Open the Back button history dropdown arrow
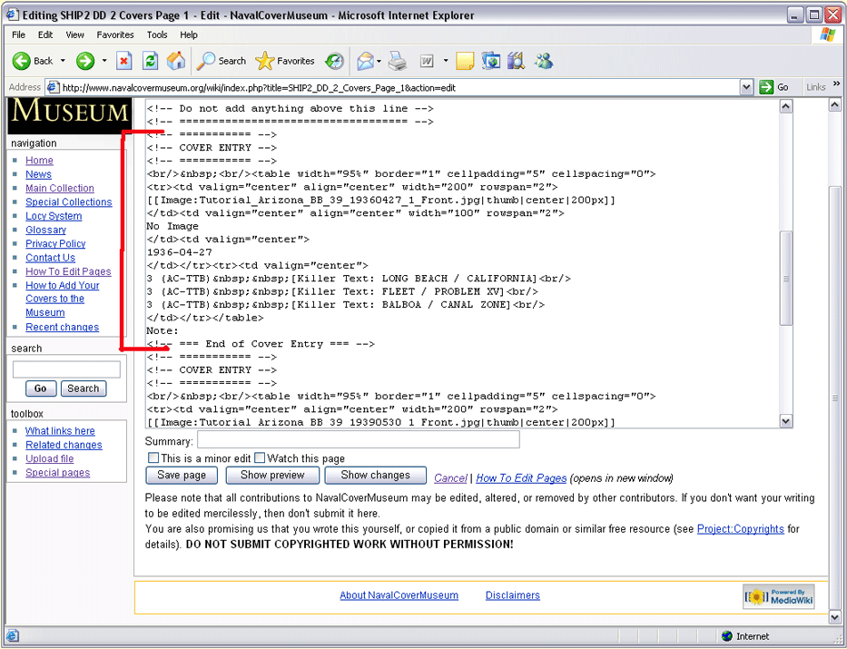 click(63, 61)
